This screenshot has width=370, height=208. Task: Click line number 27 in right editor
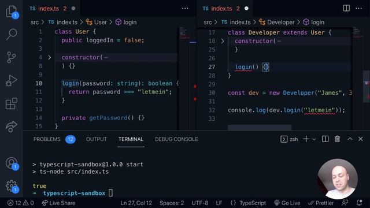click(212, 67)
